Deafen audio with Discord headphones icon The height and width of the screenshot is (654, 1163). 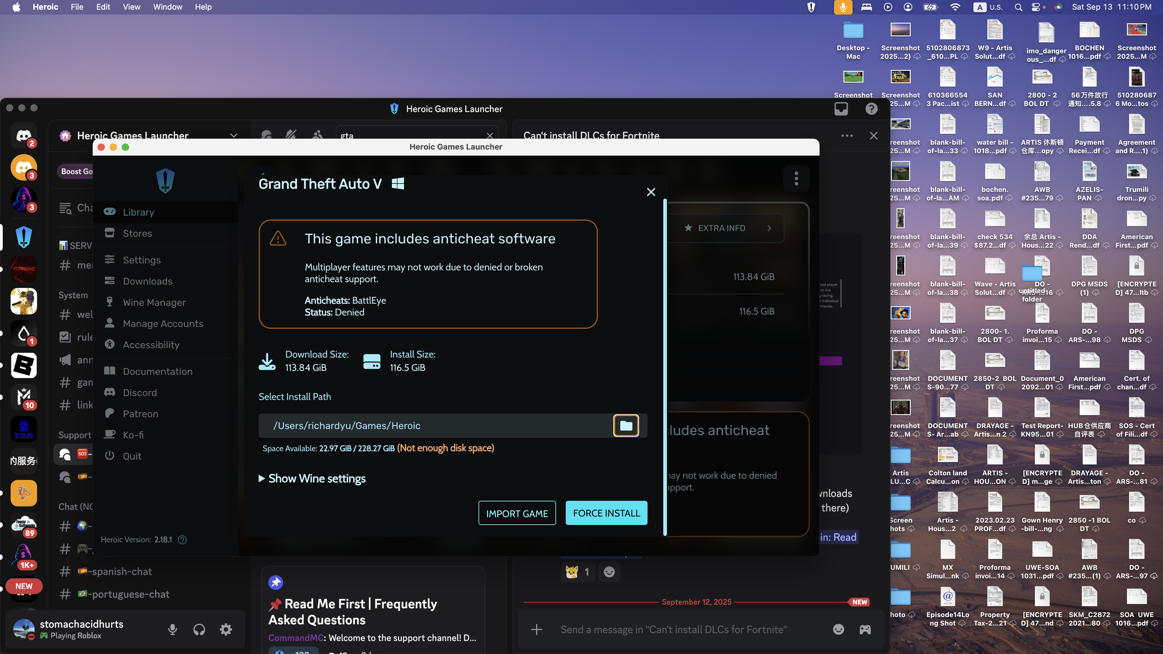199,630
